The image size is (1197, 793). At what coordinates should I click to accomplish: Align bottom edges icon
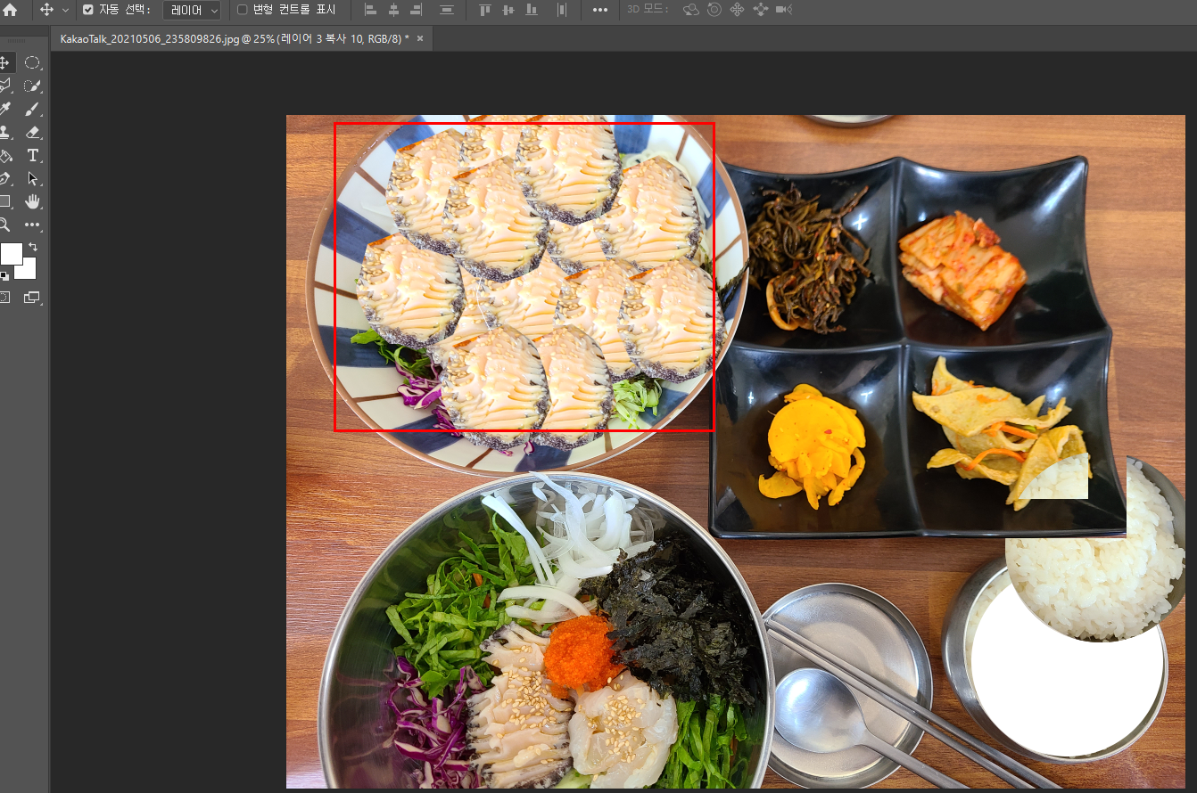click(x=532, y=10)
